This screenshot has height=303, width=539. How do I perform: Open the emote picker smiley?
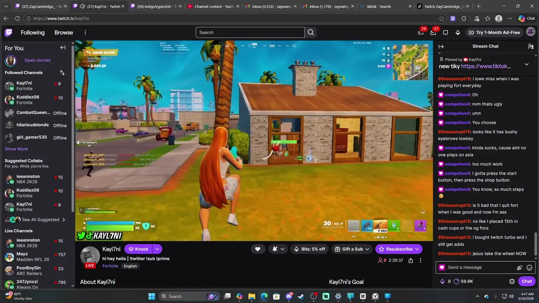coord(529,268)
